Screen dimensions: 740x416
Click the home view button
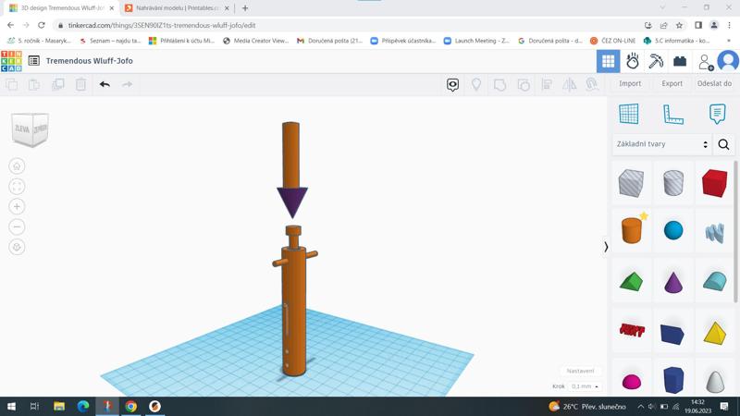point(17,166)
